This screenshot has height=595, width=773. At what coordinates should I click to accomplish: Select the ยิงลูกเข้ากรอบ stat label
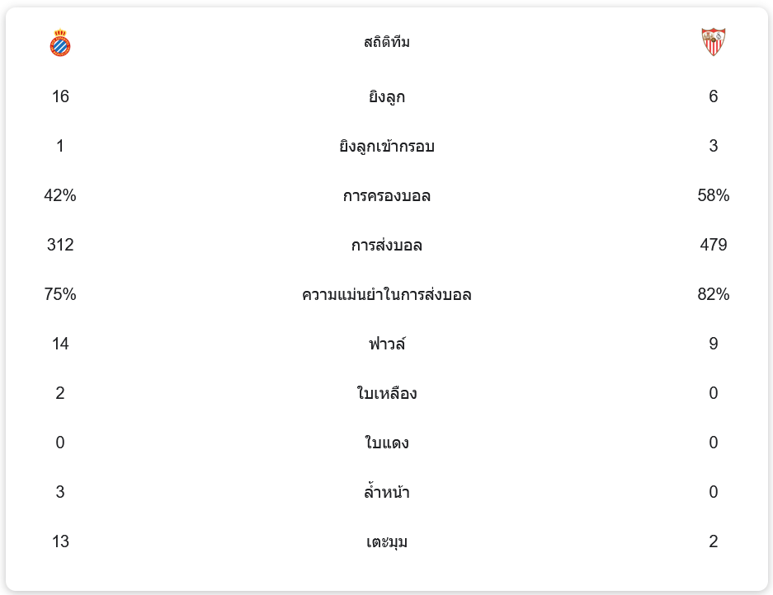coord(386,147)
